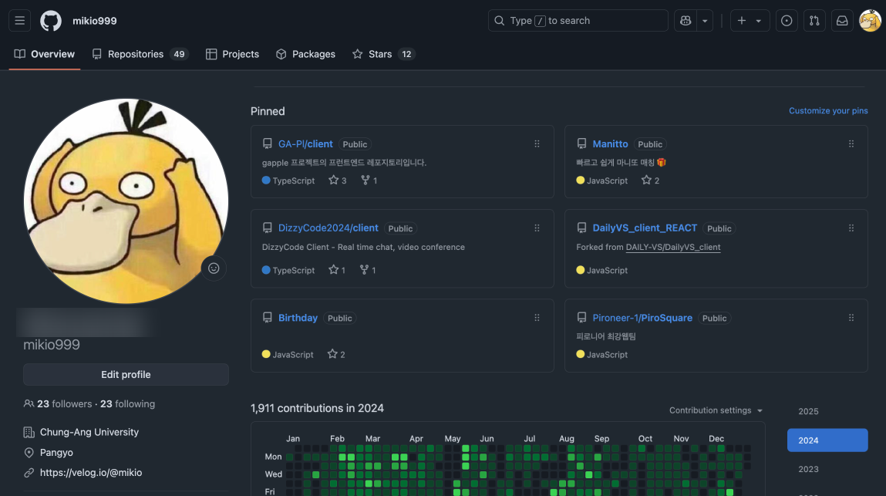886x496 pixels.
Task: Open the DAILY-VS/DailyVS_client fork source link
Action: [x=673, y=247]
